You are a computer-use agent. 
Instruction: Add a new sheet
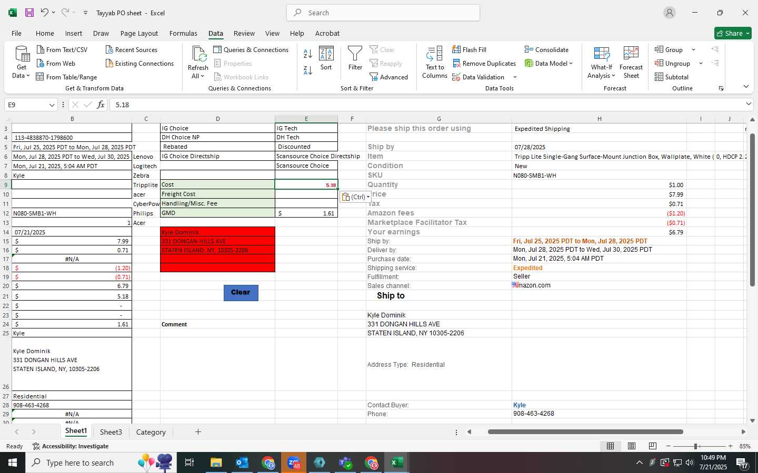[198, 432]
